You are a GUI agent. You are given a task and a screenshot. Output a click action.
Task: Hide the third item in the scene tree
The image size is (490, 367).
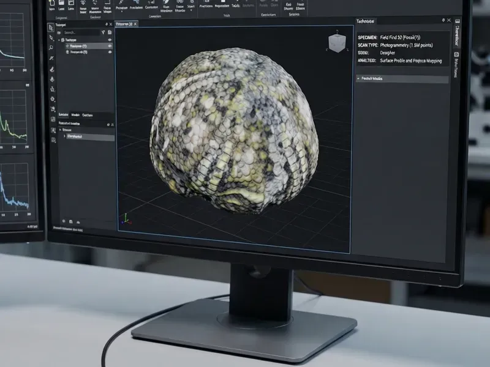pos(110,53)
